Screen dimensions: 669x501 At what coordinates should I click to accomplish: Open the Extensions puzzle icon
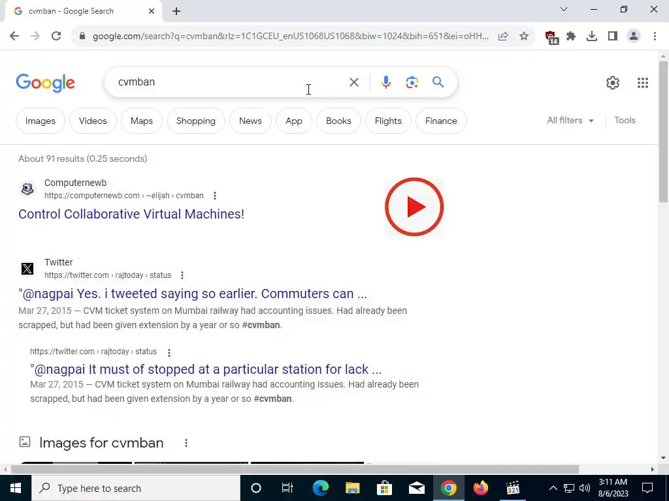coord(571,37)
